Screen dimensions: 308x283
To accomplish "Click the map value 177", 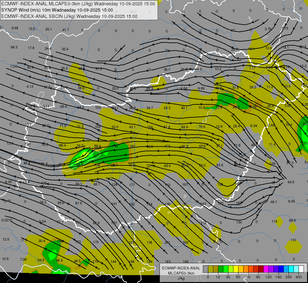I will (x=132, y=185).
